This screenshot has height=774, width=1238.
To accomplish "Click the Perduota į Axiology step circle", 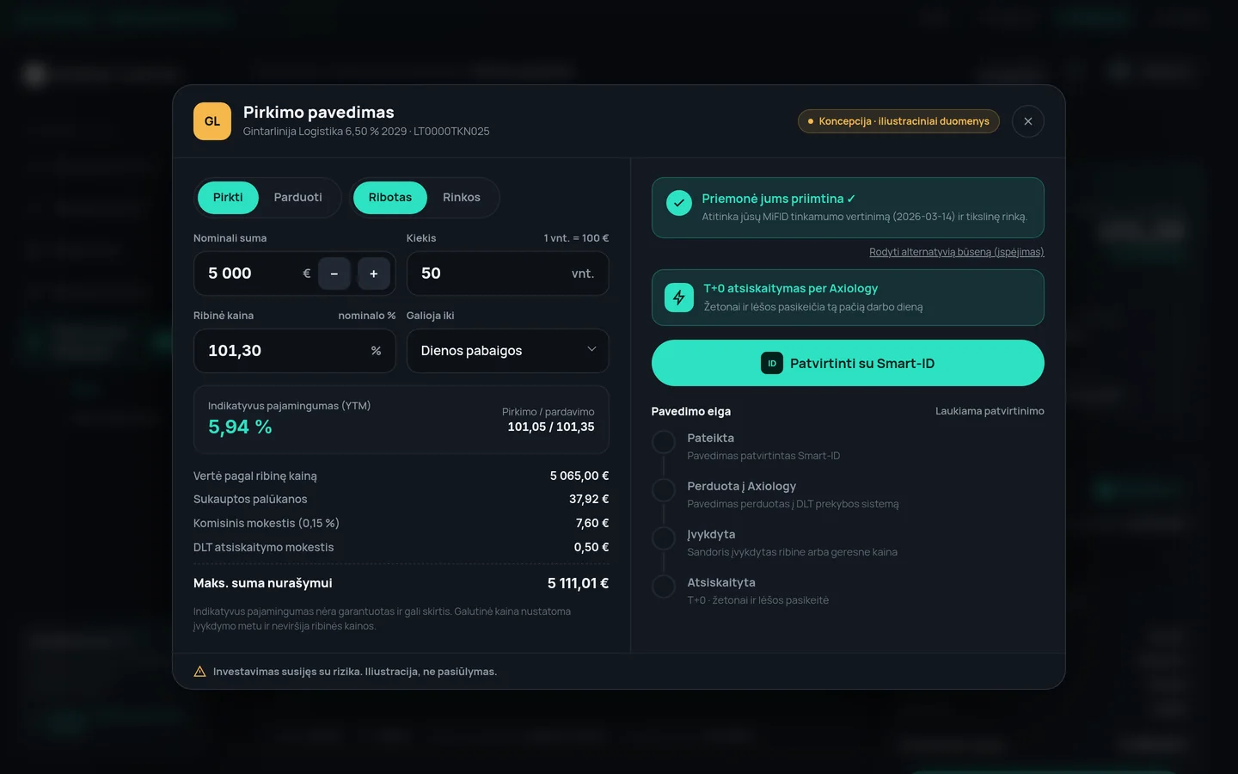I will coord(664,490).
